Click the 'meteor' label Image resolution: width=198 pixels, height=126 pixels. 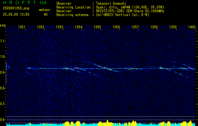click(45, 10)
